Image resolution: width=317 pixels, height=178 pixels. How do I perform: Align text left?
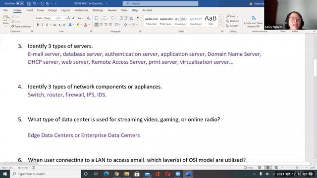tap(97, 25)
